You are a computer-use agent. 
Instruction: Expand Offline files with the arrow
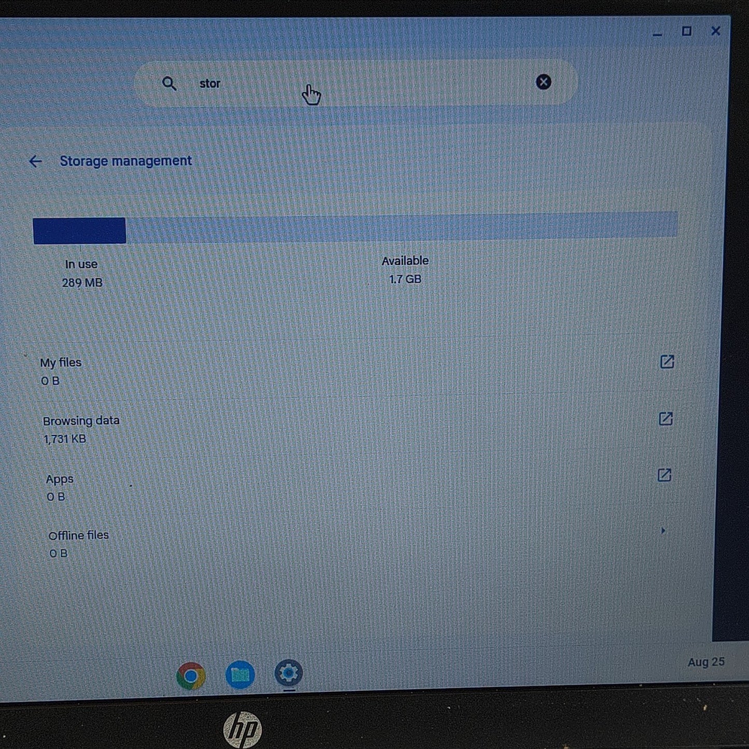(663, 531)
